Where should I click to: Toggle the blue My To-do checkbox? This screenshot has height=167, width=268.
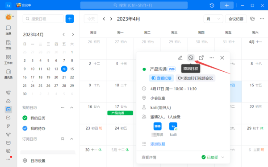[x=25, y=128]
